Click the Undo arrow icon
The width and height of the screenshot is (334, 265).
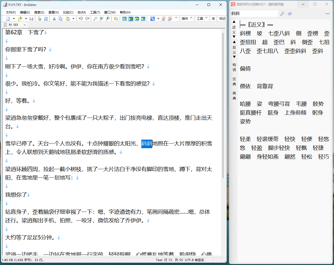[81, 19]
